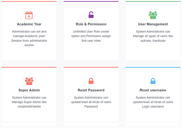
Task: Open the Super Admin title
Action: click(x=29, y=90)
